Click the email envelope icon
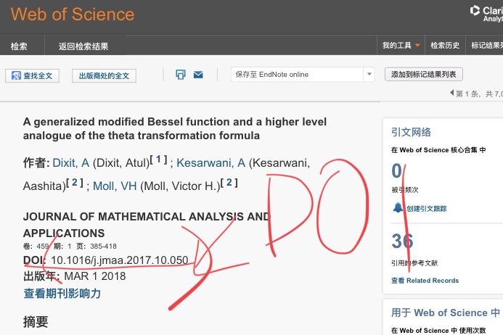503x335 pixels. click(198, 75)
